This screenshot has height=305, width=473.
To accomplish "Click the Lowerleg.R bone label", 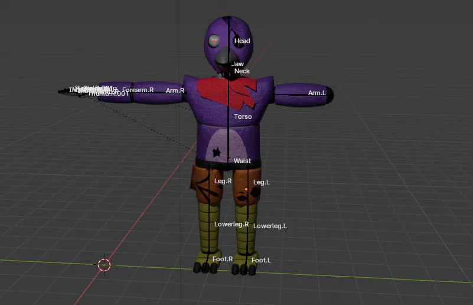I will coord(231,225).
